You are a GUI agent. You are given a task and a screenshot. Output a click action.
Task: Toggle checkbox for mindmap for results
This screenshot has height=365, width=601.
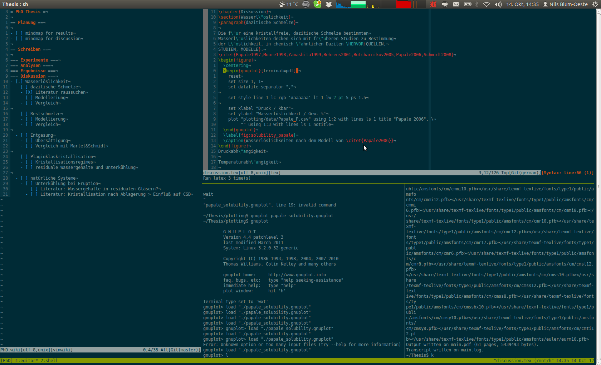19,33
